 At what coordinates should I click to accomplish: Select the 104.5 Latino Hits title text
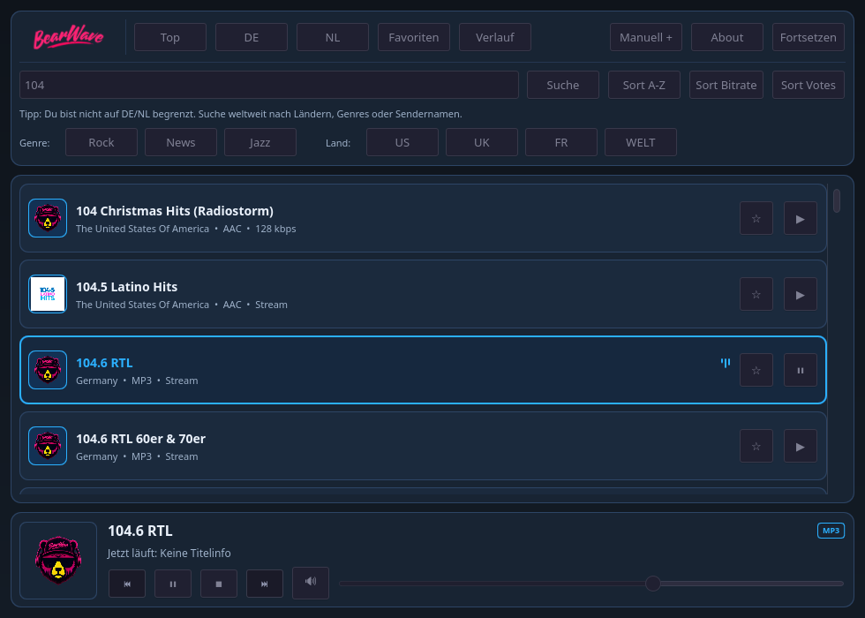[x=126, y=287]
